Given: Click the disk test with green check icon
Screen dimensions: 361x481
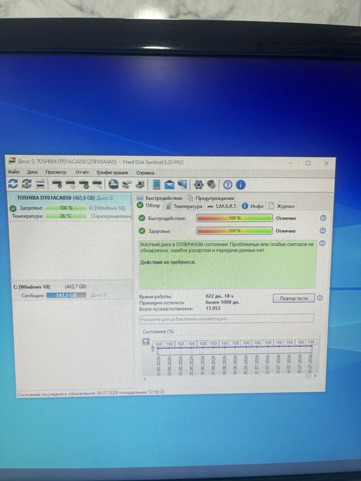Looking at the screenshot, I should pyautogui.click(x=84, y=184).
